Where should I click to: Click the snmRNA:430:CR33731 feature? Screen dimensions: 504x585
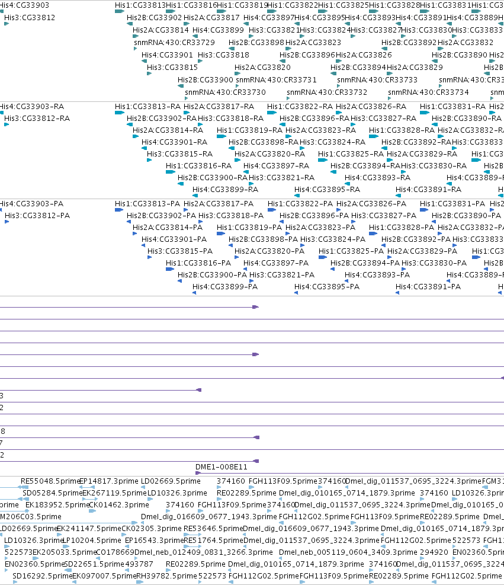(276, 80)
